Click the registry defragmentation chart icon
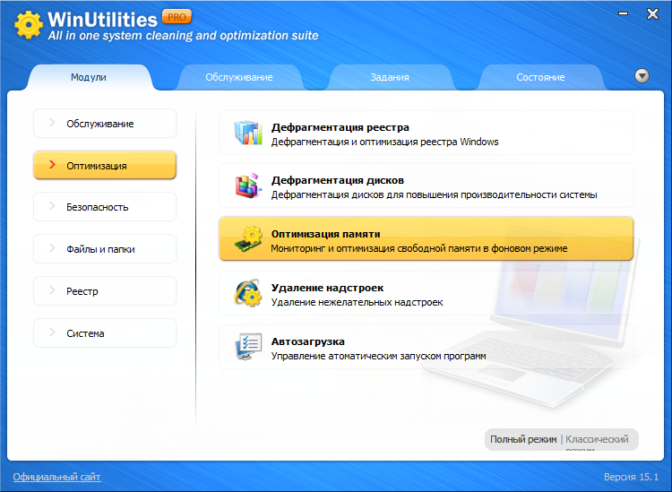 [x=248, y=133]
